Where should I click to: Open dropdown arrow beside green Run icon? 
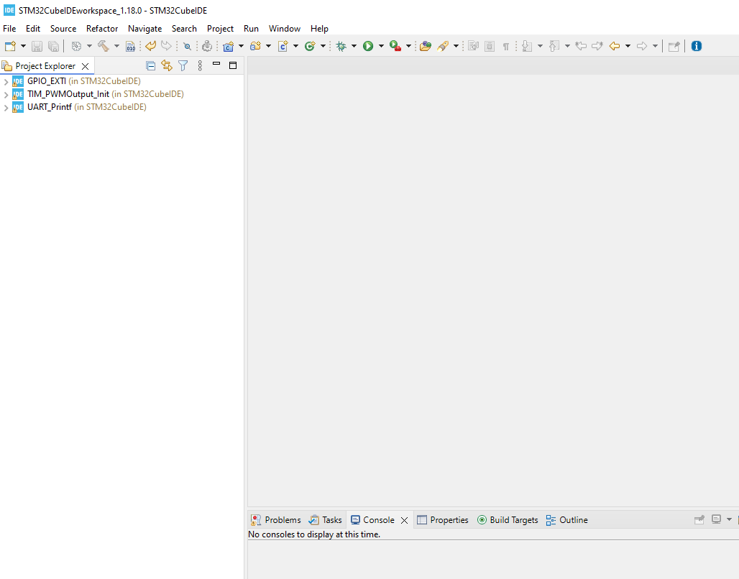(x=381, y=46)
